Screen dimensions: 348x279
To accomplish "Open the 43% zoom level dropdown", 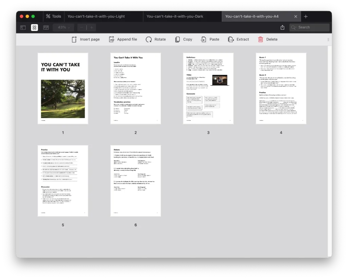I will pos(64,27).
